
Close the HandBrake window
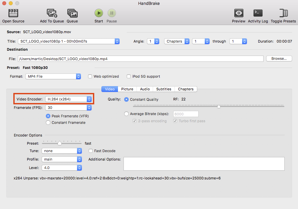[4, 3]
